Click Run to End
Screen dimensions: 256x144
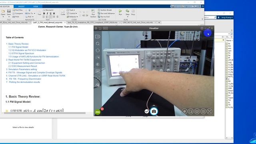(104, 17)
